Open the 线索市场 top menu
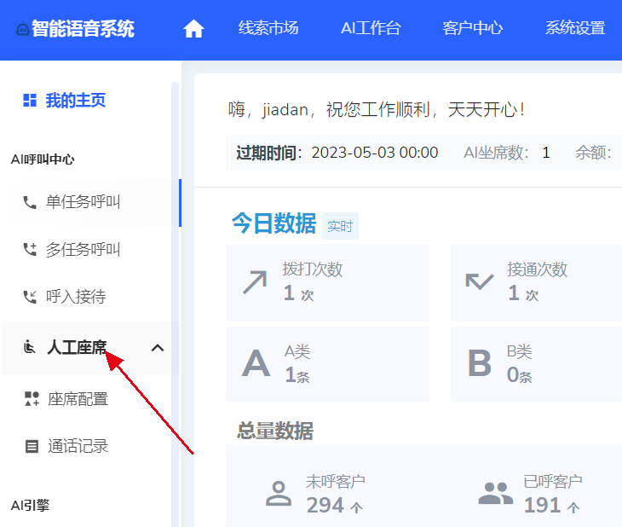The image size is (622, 527). click(268, 28)
